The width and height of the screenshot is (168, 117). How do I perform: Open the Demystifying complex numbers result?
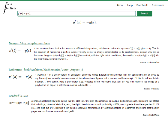point(29,43)
